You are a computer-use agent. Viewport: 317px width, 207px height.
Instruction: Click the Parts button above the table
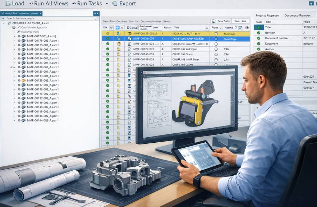[x=240, y=20]
